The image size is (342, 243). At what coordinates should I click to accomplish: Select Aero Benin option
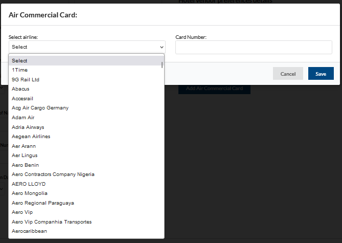pyautogui.click(x=86, y=165)
